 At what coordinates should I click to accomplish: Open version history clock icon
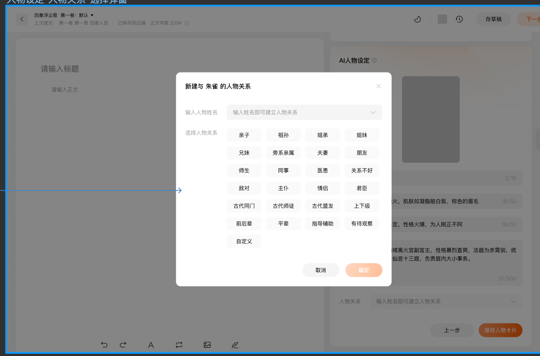(459, 19)
